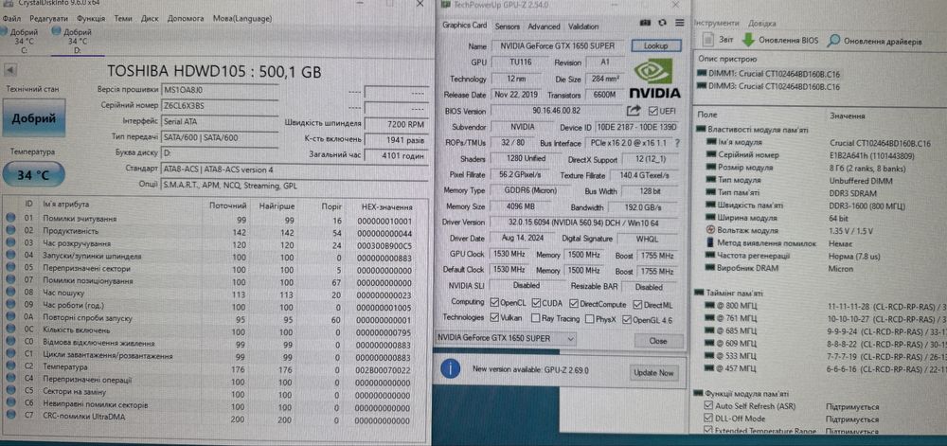Click the Update Now button
Viewport: 947px width, 446px height.
653,373
